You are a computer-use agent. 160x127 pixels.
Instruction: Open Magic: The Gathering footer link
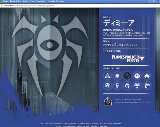tap(65, 126)
